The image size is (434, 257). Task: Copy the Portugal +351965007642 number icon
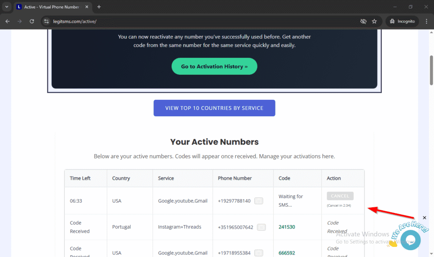point(262,227)
